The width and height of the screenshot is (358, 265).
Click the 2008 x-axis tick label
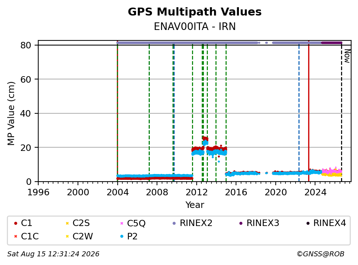(157, 192)
